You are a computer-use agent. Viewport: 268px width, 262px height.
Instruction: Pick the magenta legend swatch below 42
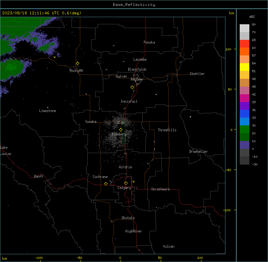coord(244,98)
